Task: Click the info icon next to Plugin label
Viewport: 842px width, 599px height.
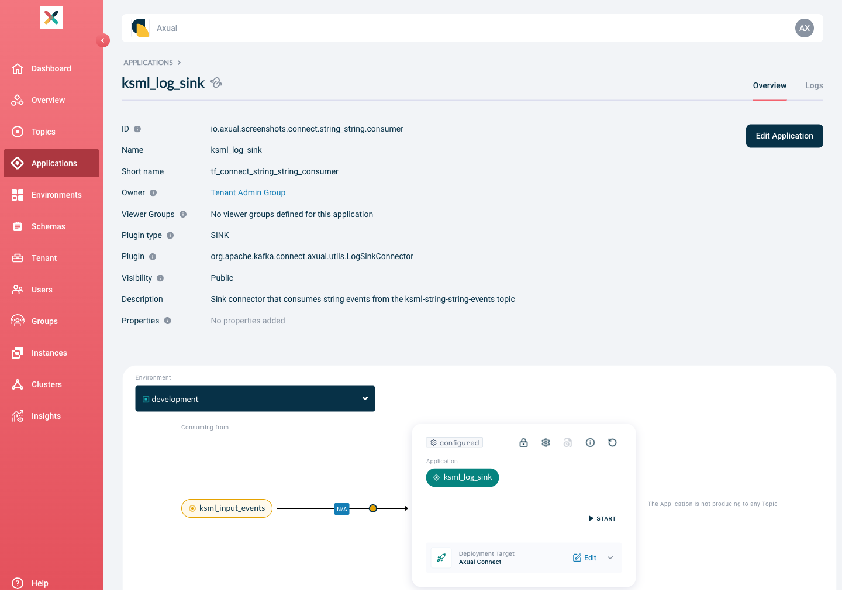Action: 153,257
